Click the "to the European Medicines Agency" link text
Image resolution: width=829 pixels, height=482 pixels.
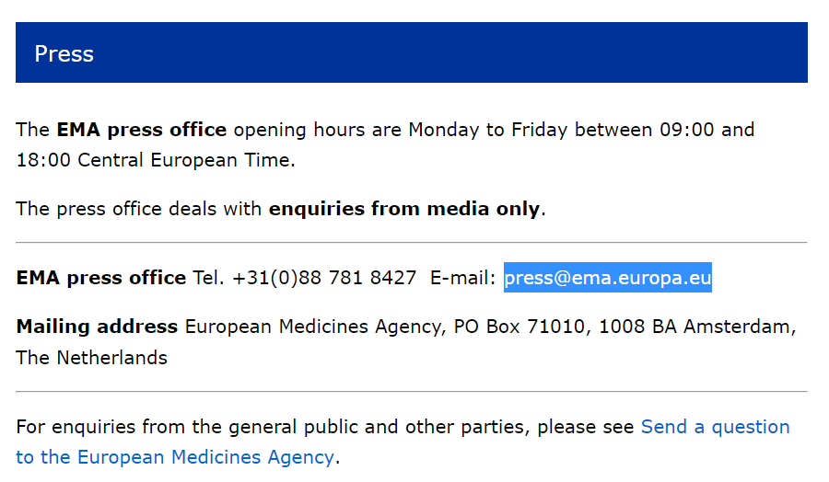point(174,457)
